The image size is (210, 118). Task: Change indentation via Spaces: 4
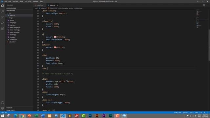click(185, 113)
